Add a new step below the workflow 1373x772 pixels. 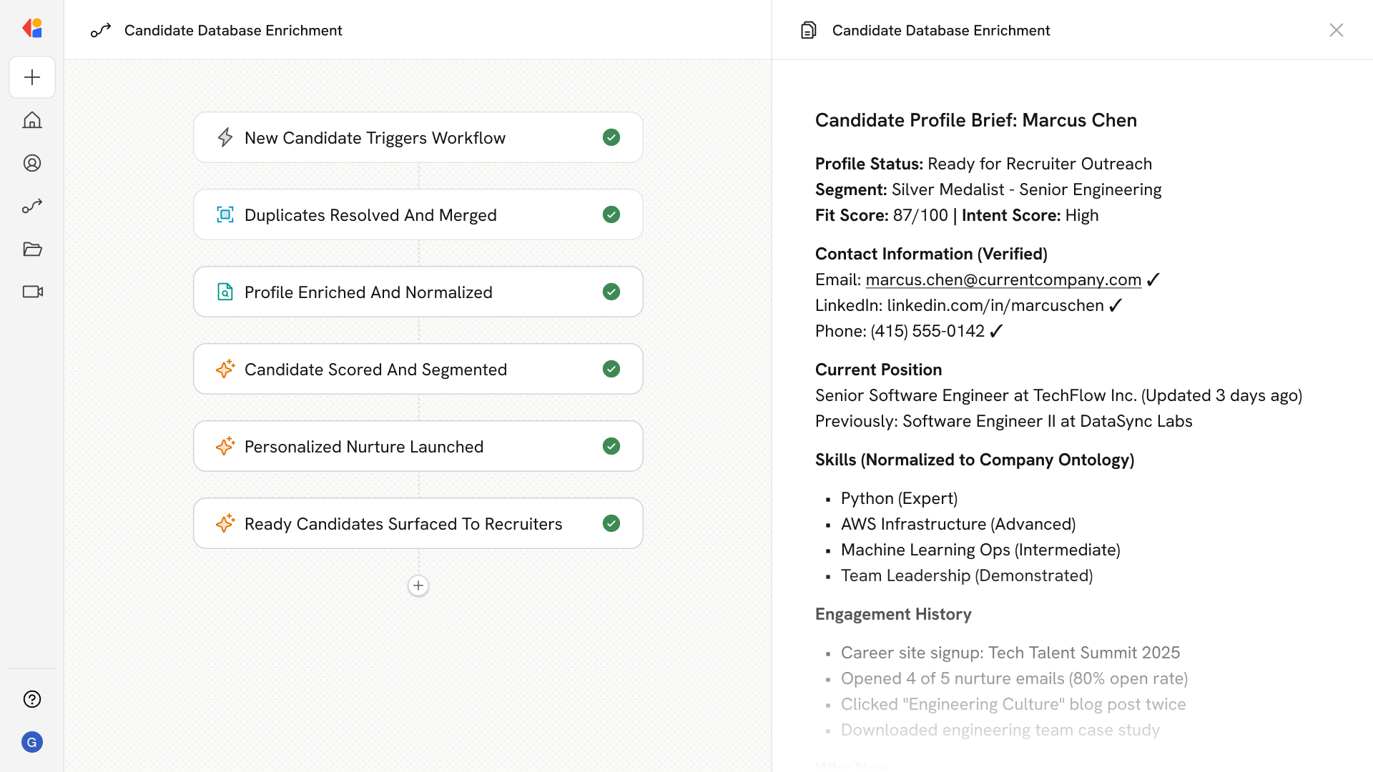[x=418, y=585]
